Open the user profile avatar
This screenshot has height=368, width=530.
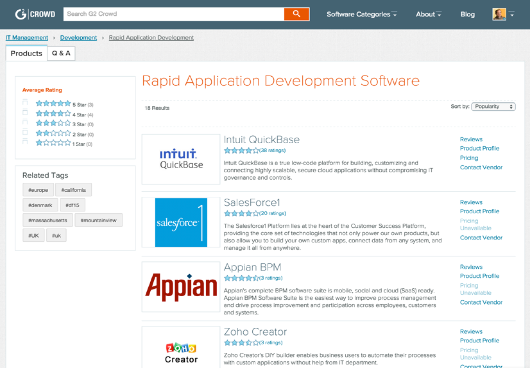pos(499,14)
